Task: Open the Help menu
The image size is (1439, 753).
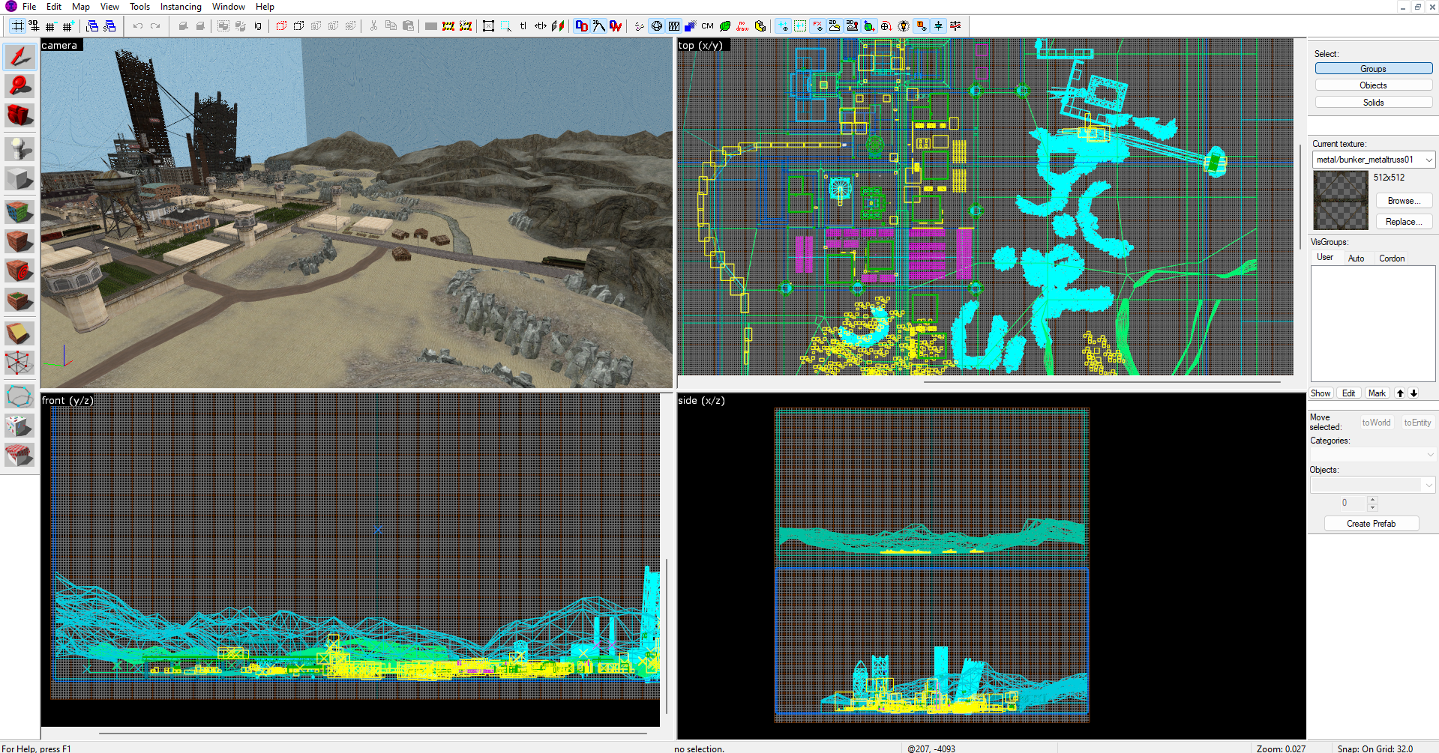Action: 265,7
